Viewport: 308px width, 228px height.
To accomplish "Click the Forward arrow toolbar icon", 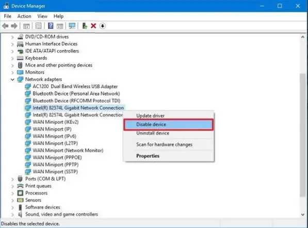I will click(x=14, y=26).
